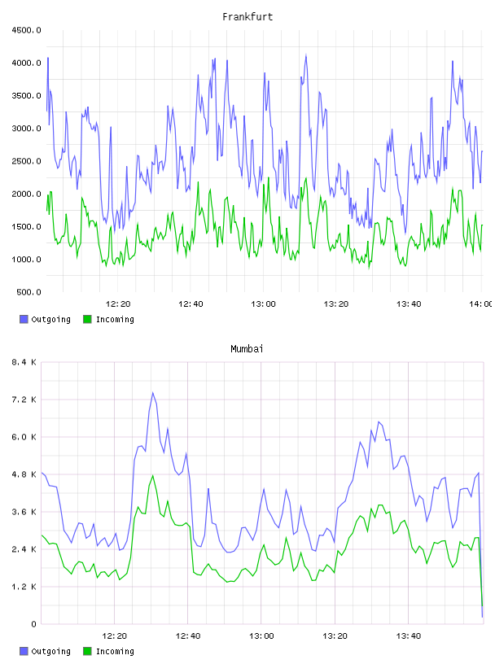Click Mumbai outgoing peak near 7.2 K
The height and width of the screenshot is (664, 495).
(x=153, y=393)
